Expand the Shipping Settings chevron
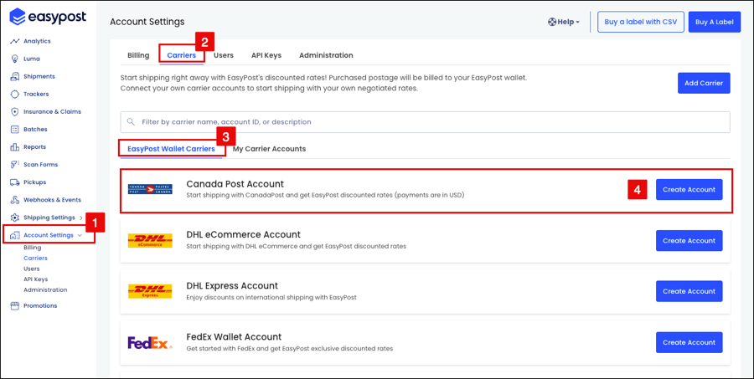754x379 pixels. 80,218
